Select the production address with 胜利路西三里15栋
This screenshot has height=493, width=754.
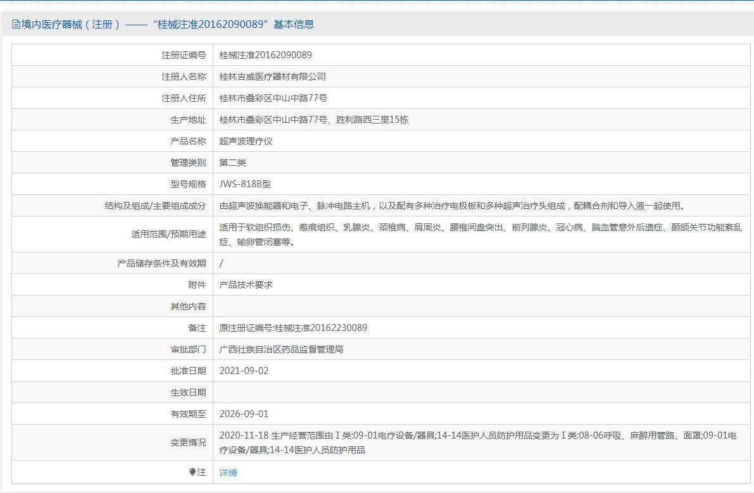coord(313,120)
